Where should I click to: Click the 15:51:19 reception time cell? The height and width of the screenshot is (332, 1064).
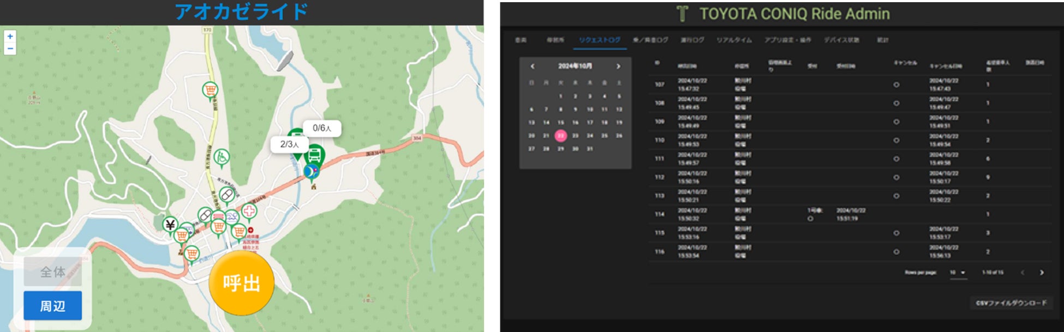[847, 219]
